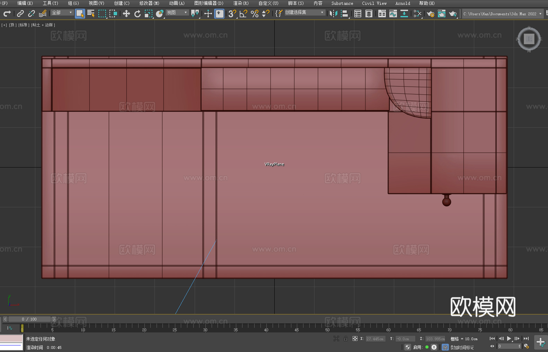Screen dimensions: 548x352
Task: Show the Ribbon toggle icon
Action: 382,13
